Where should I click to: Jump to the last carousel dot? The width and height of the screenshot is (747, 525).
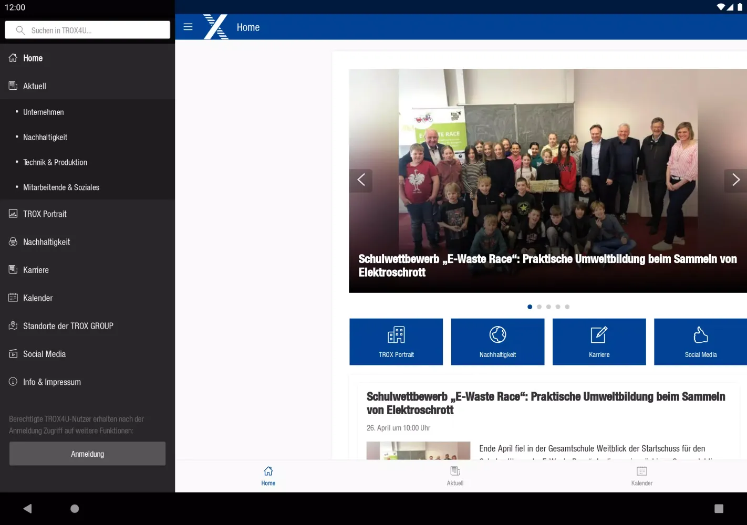click(567, 307)
